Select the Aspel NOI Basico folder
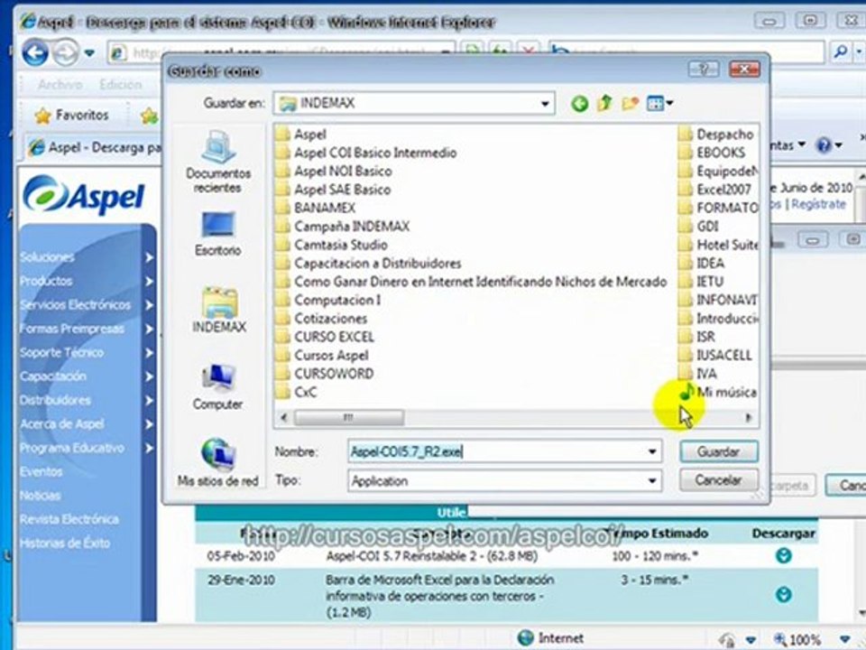The height and width of the screenshot is (650, 866). (335, 172)
